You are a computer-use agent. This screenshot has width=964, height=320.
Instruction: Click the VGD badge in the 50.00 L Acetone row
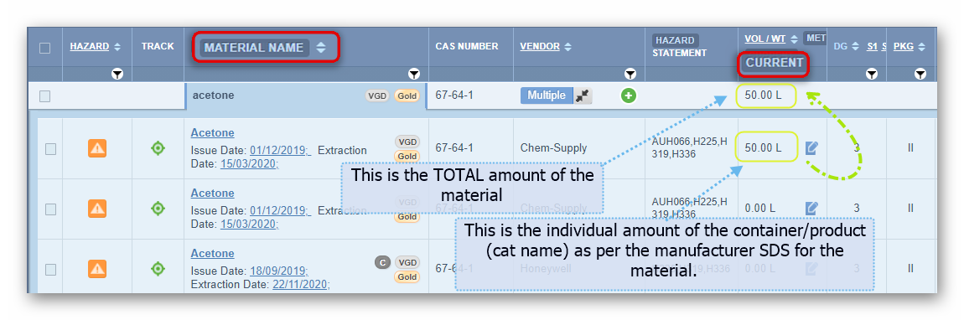click(407, 142)
